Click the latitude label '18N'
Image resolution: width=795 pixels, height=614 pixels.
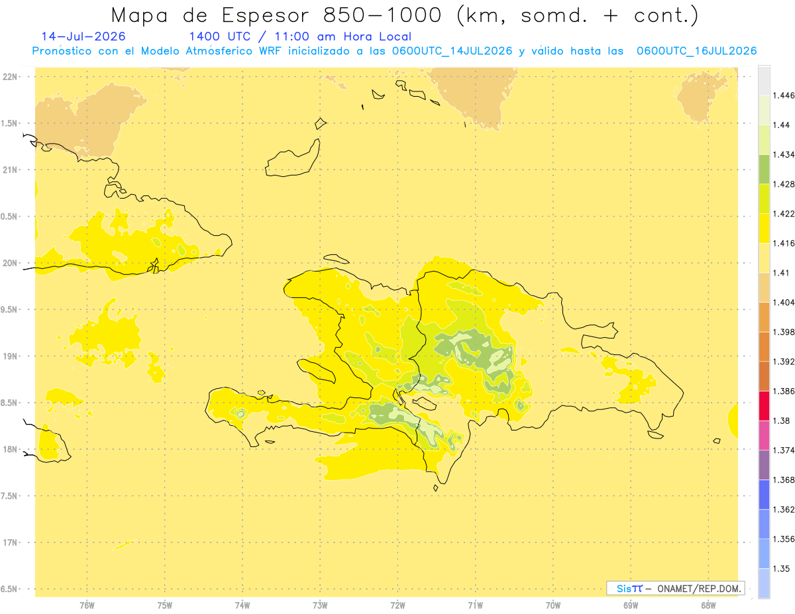pyautogui.click(x=10, y=449)
